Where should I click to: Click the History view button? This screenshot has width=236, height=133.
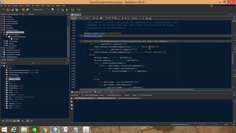[x=87, y=18]
